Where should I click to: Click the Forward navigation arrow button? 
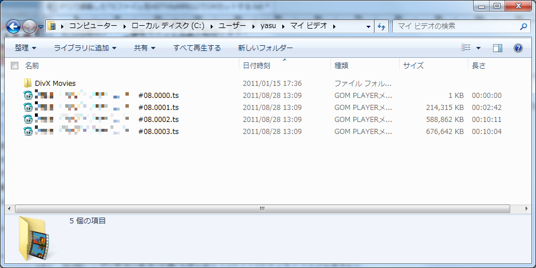coord(30,26)
